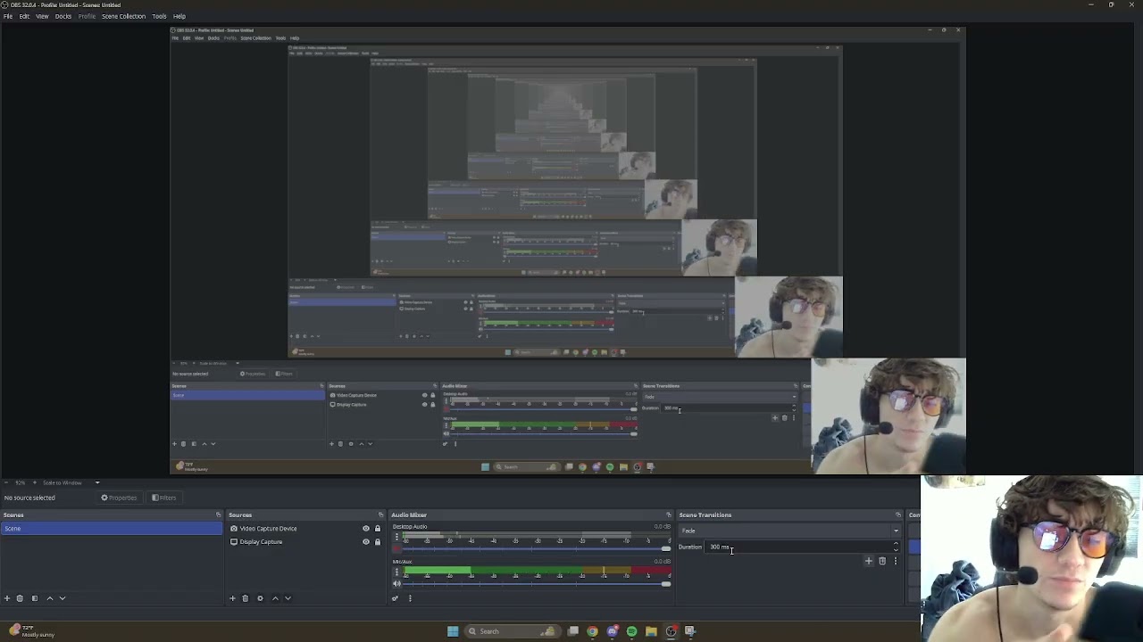Remove selected scene with trash icon

click(20, 598)
